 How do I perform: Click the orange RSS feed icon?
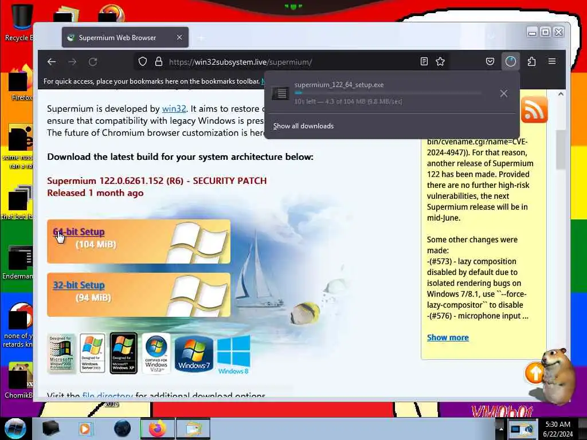click(x=534, y=109)
